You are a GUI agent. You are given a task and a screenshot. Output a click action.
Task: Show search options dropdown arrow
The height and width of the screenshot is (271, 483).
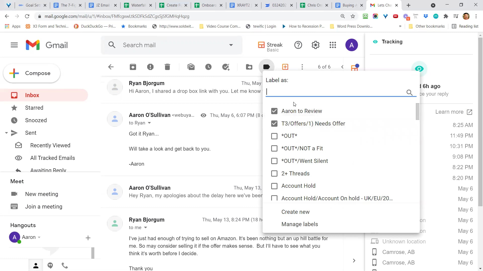click(x=231, y=45)
